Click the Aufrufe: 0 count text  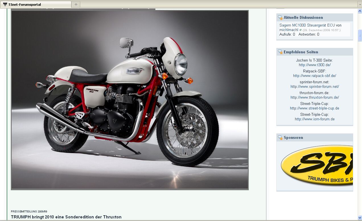(x=287, y=35)
